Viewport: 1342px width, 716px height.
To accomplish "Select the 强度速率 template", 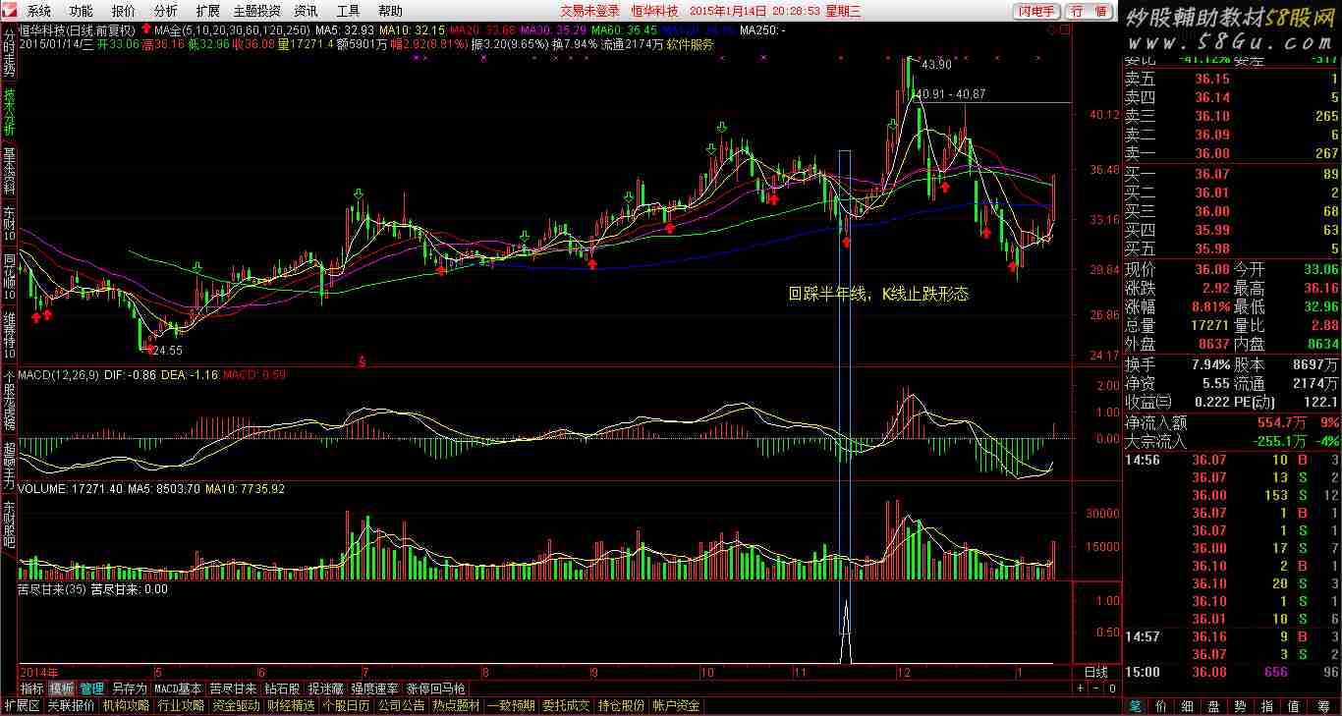I will 375,688.
